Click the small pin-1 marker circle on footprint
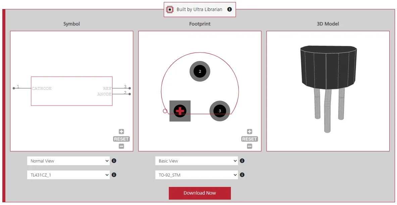The height and width of the screenshot is (205, 397). (165, 111)
